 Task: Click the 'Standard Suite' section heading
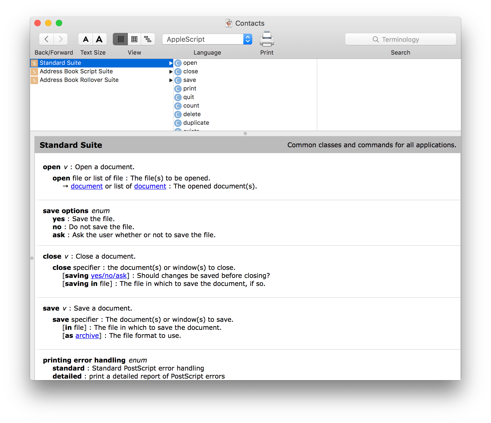[71, 145]
